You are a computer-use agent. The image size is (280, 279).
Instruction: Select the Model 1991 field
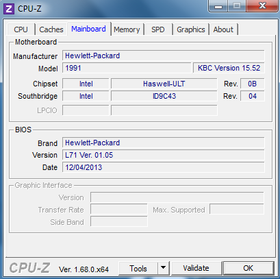[x=127, y=68]
